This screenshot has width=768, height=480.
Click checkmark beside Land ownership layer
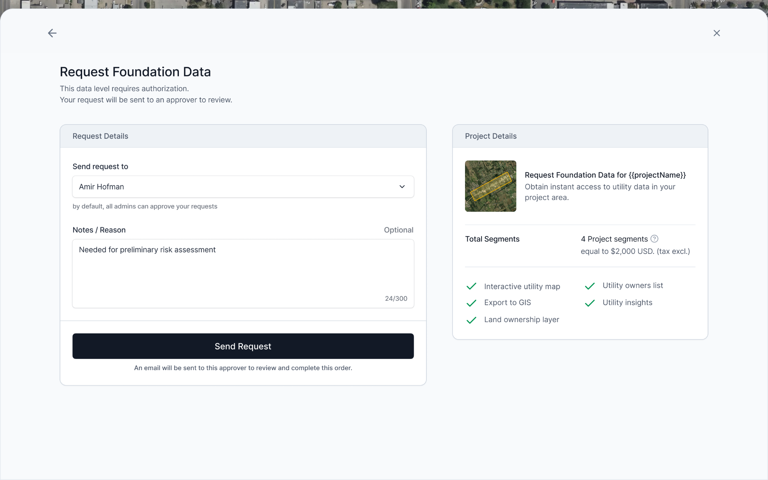coord(471,320)
